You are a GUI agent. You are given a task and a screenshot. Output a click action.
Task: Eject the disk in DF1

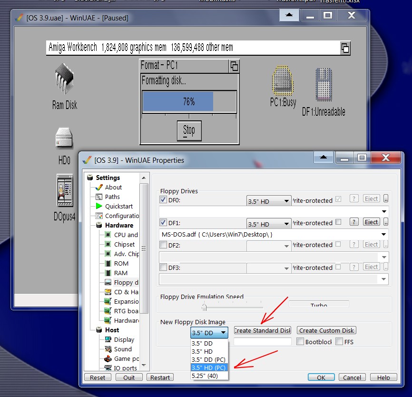tap(371, 222)
